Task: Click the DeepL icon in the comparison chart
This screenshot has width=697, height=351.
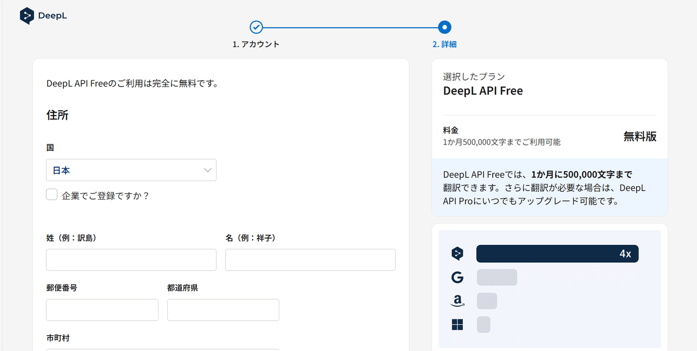Action: point(458,254)
